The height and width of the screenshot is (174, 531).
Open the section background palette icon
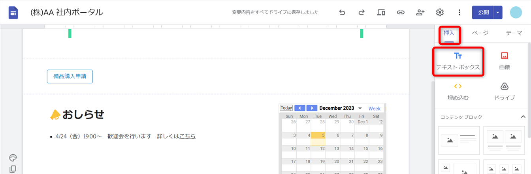coord(13,158)
